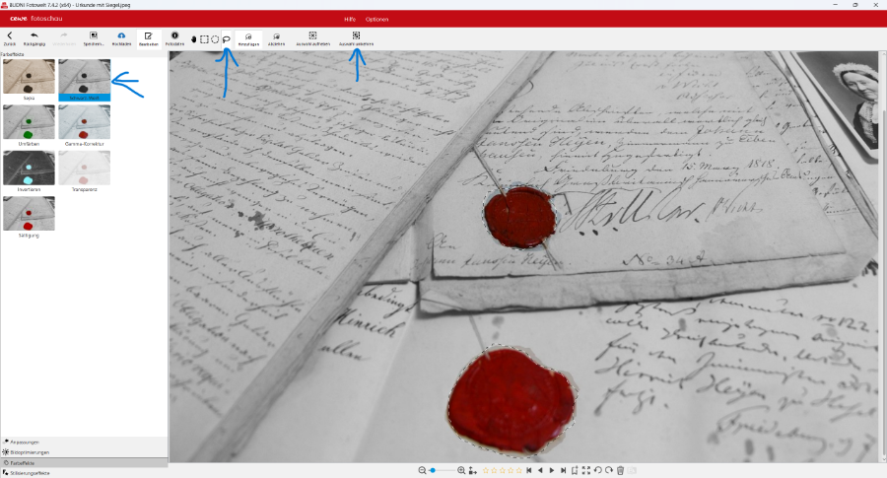Rate the photo four stars

[511, 471]
